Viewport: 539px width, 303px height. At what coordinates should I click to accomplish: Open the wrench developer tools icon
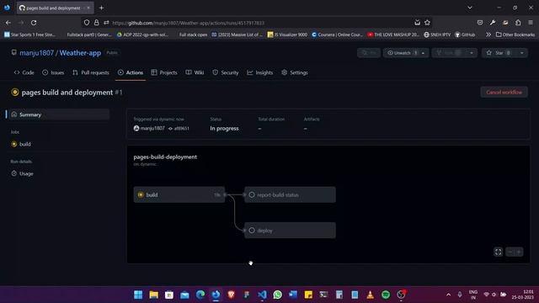tap(493, 23)
